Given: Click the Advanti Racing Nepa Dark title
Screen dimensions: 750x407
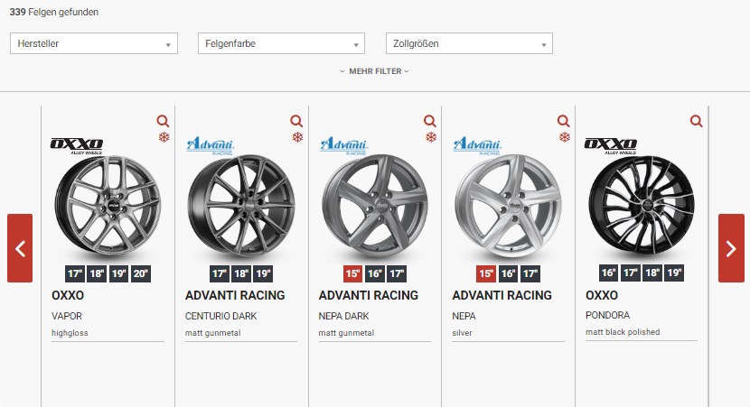Looking at the screenshot, I should click(x=369, y=295).
